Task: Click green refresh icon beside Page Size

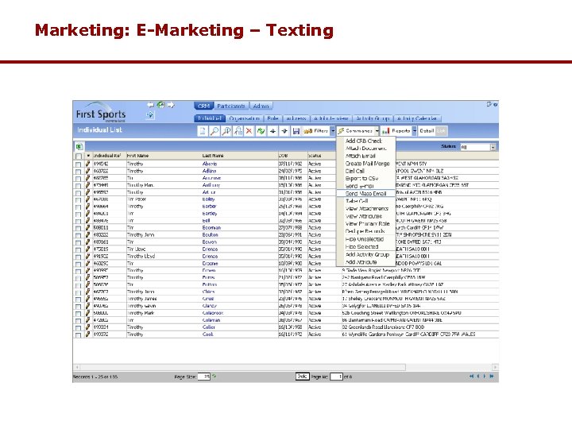Action: [x=214, y=376]
